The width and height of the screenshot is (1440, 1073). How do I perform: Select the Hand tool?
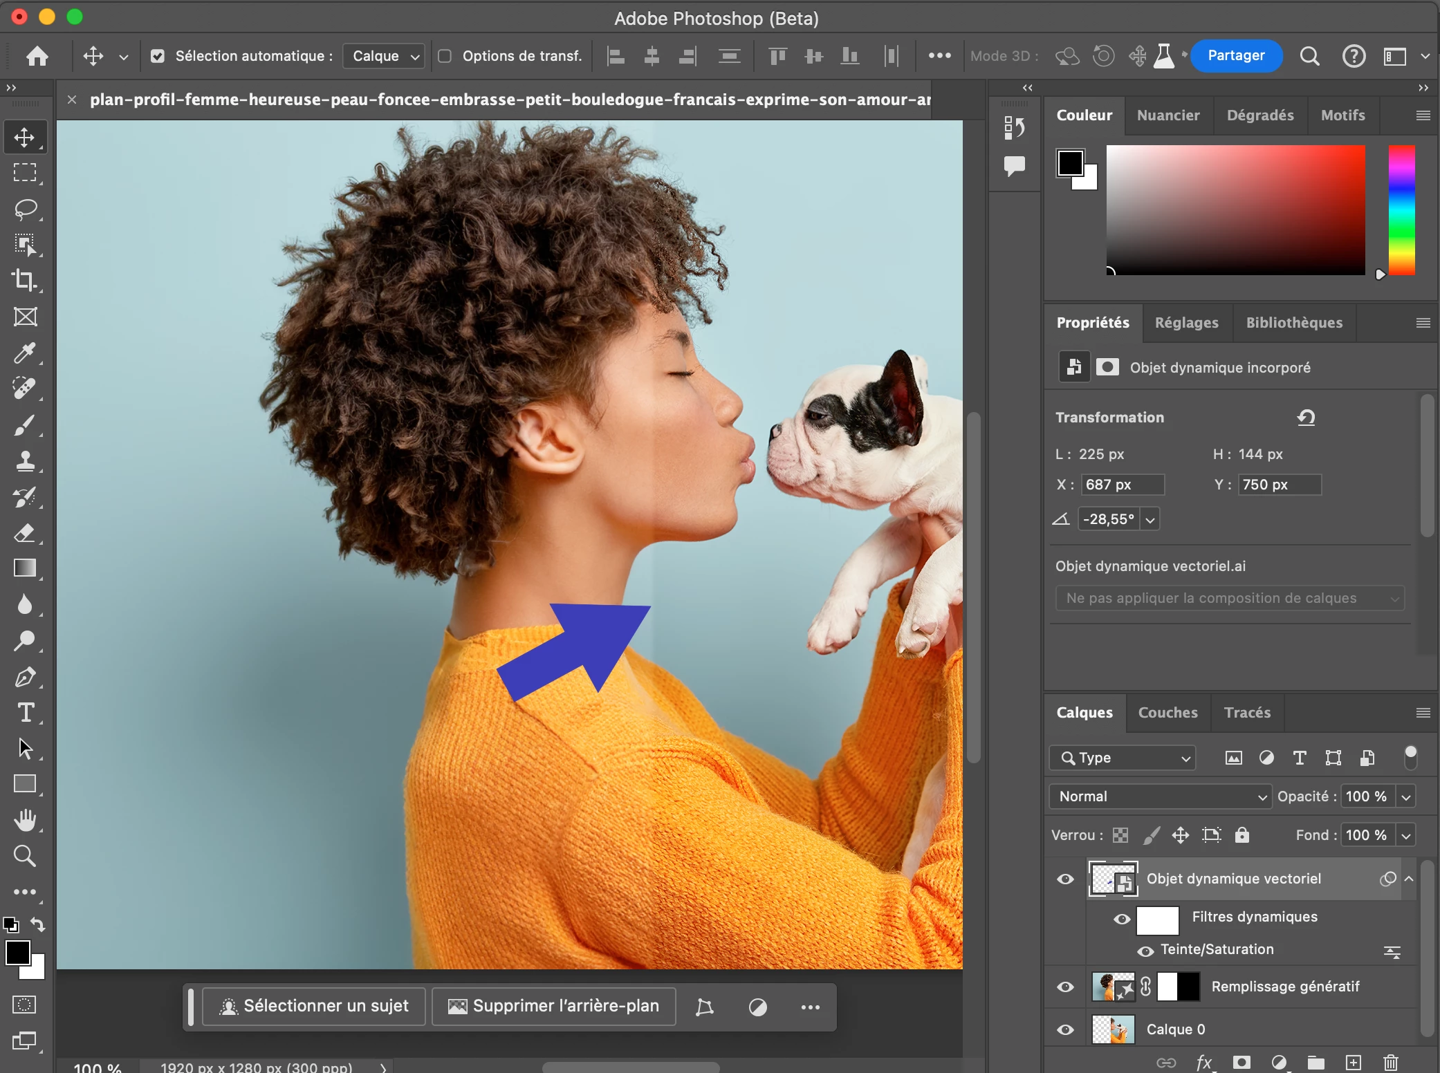[25, 820]
